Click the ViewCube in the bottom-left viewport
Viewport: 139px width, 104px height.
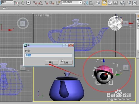pyautogui.click(x=23, y=68)
